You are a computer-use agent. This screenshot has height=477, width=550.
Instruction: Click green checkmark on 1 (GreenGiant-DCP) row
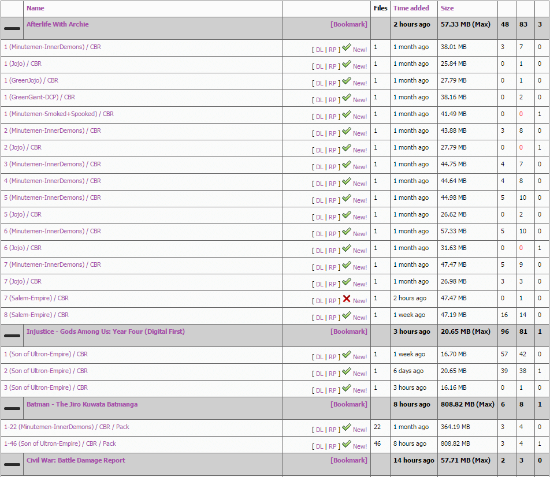click(x=347, y=97)
